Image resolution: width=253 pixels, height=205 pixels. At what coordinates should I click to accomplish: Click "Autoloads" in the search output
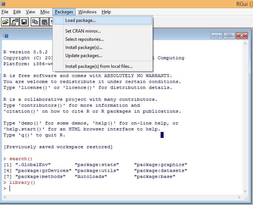91,176
